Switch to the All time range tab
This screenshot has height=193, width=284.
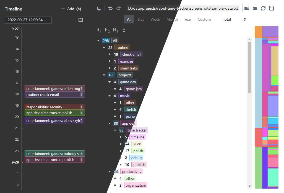129,19
